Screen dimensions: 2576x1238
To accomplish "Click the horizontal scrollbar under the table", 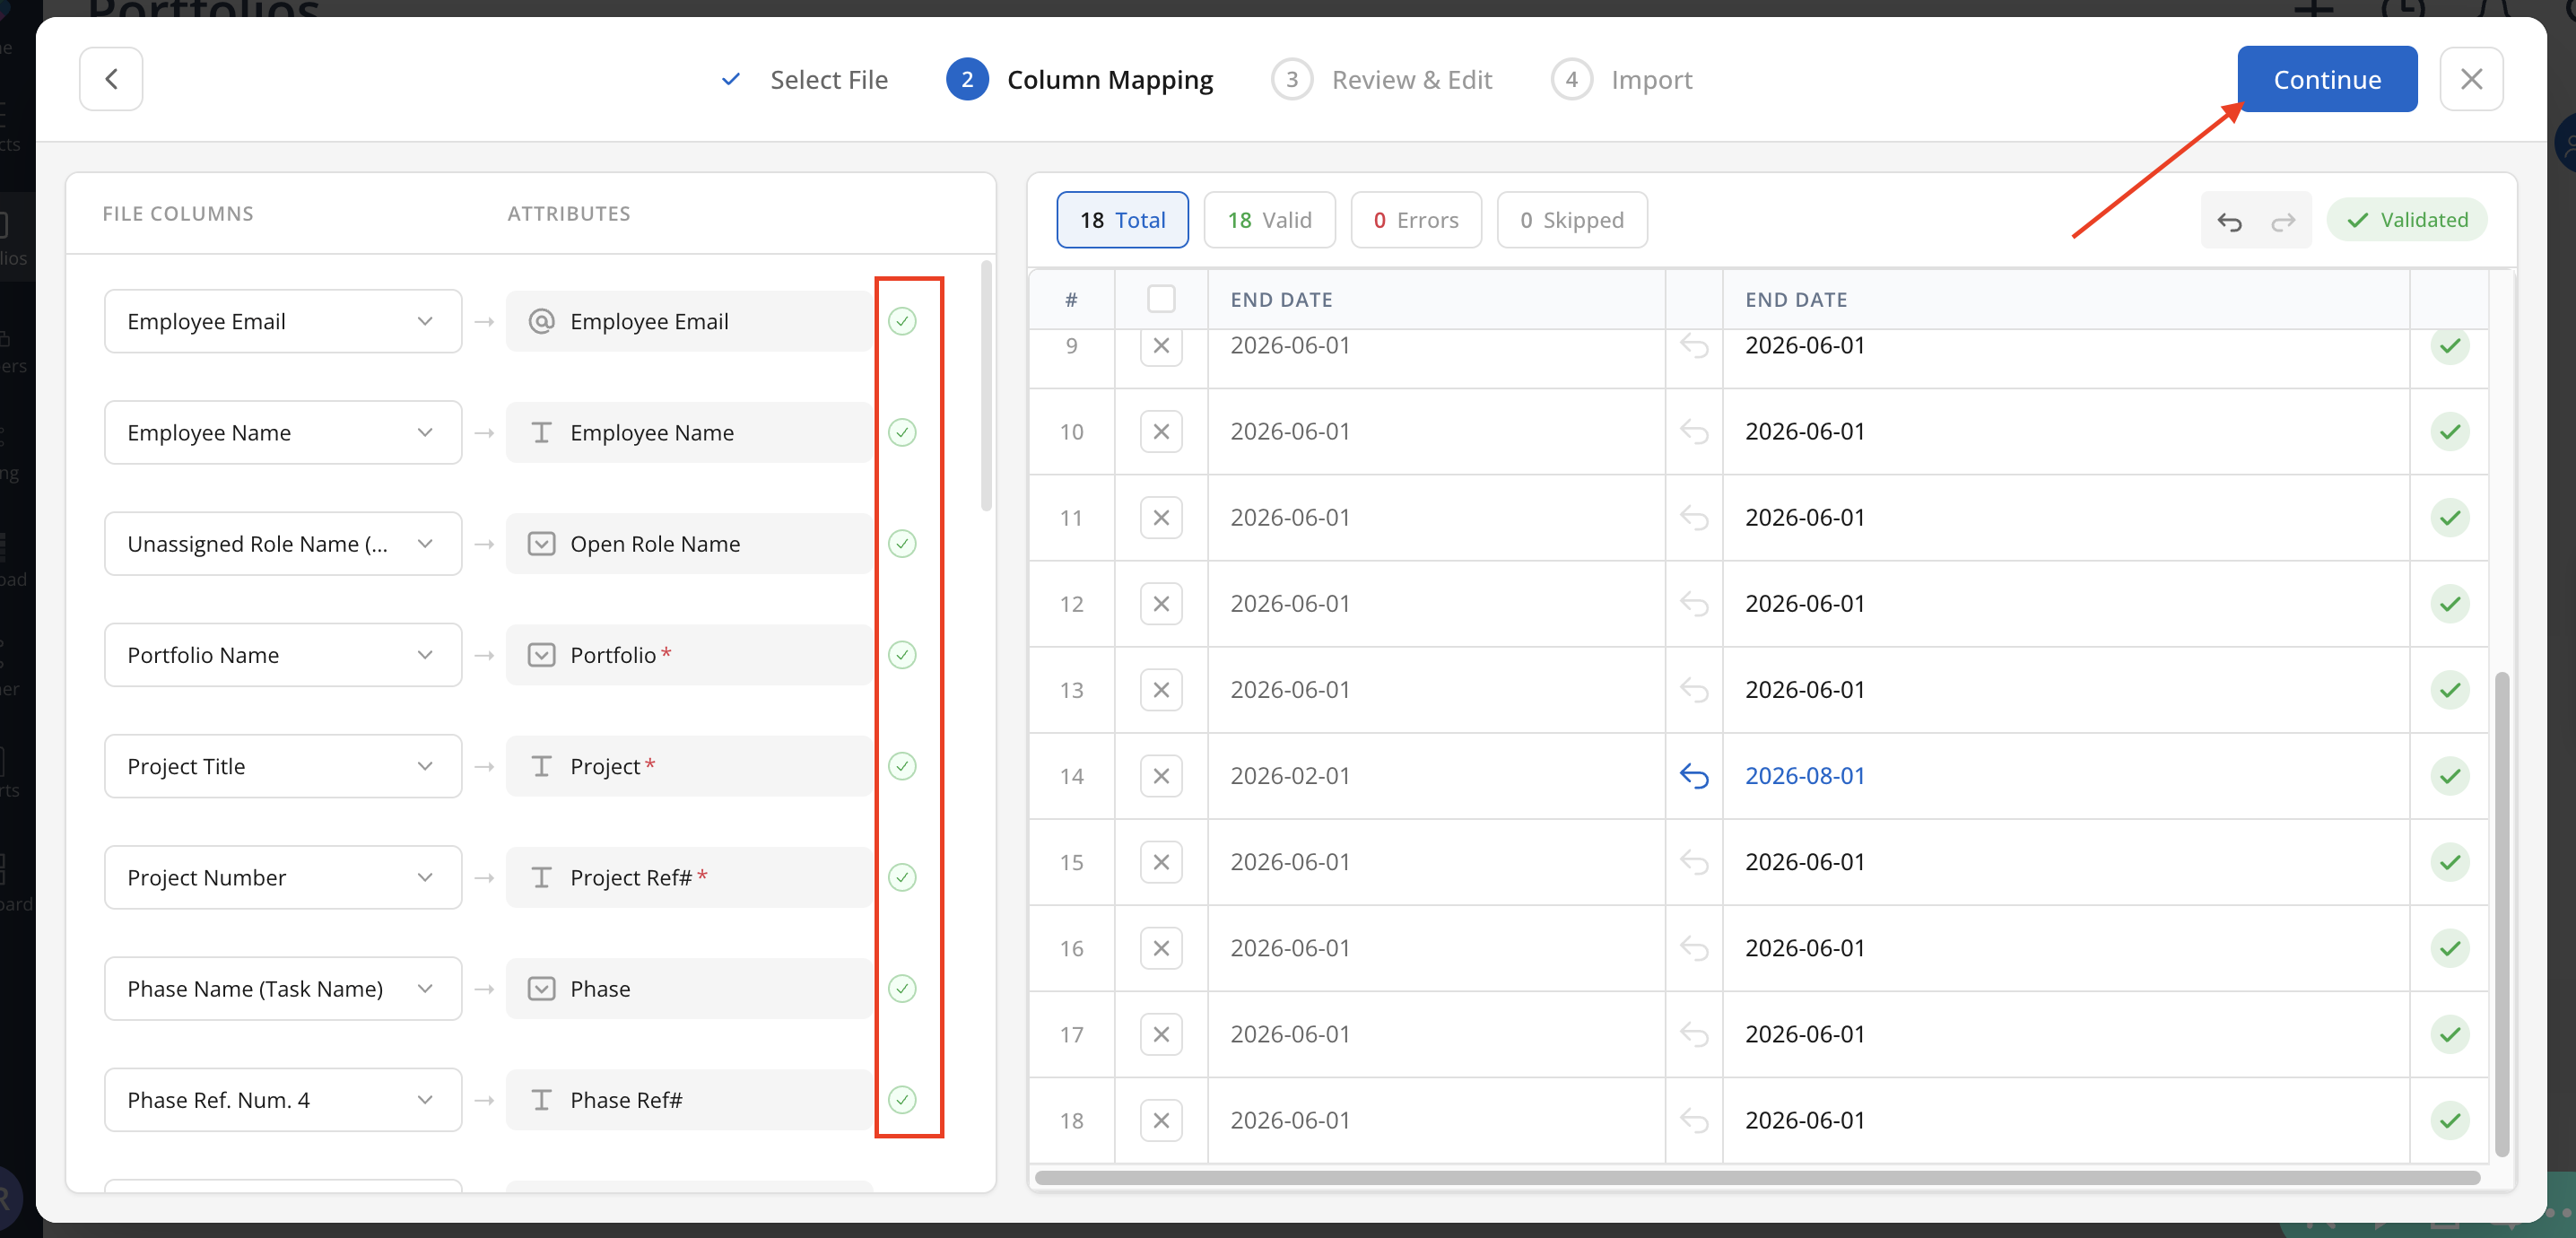I will pos(1756,1177).
